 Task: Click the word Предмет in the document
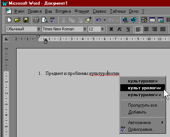pyautogui.click(x=54, y=73)
